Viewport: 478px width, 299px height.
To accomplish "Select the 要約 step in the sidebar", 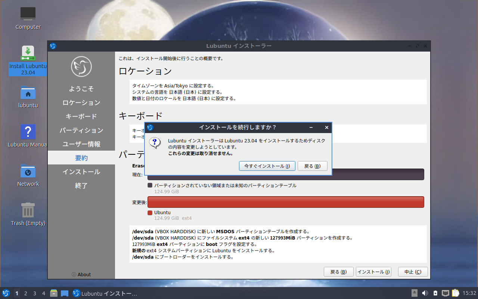I will pos(81,158).
